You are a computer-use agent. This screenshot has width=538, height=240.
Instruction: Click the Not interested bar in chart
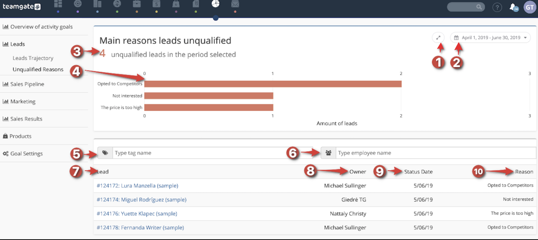(x=209, y=96)
